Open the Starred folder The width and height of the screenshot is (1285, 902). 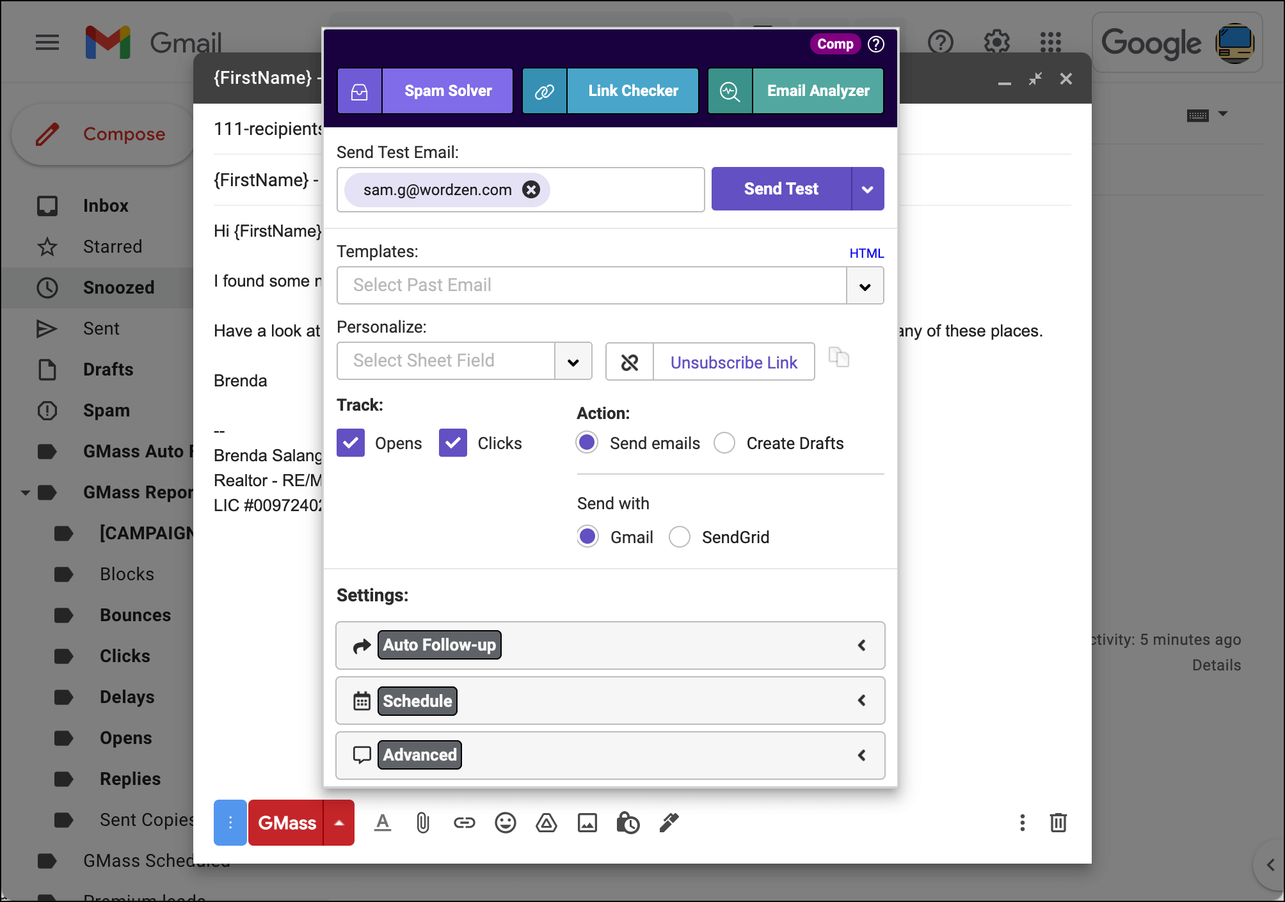(113, 247)
